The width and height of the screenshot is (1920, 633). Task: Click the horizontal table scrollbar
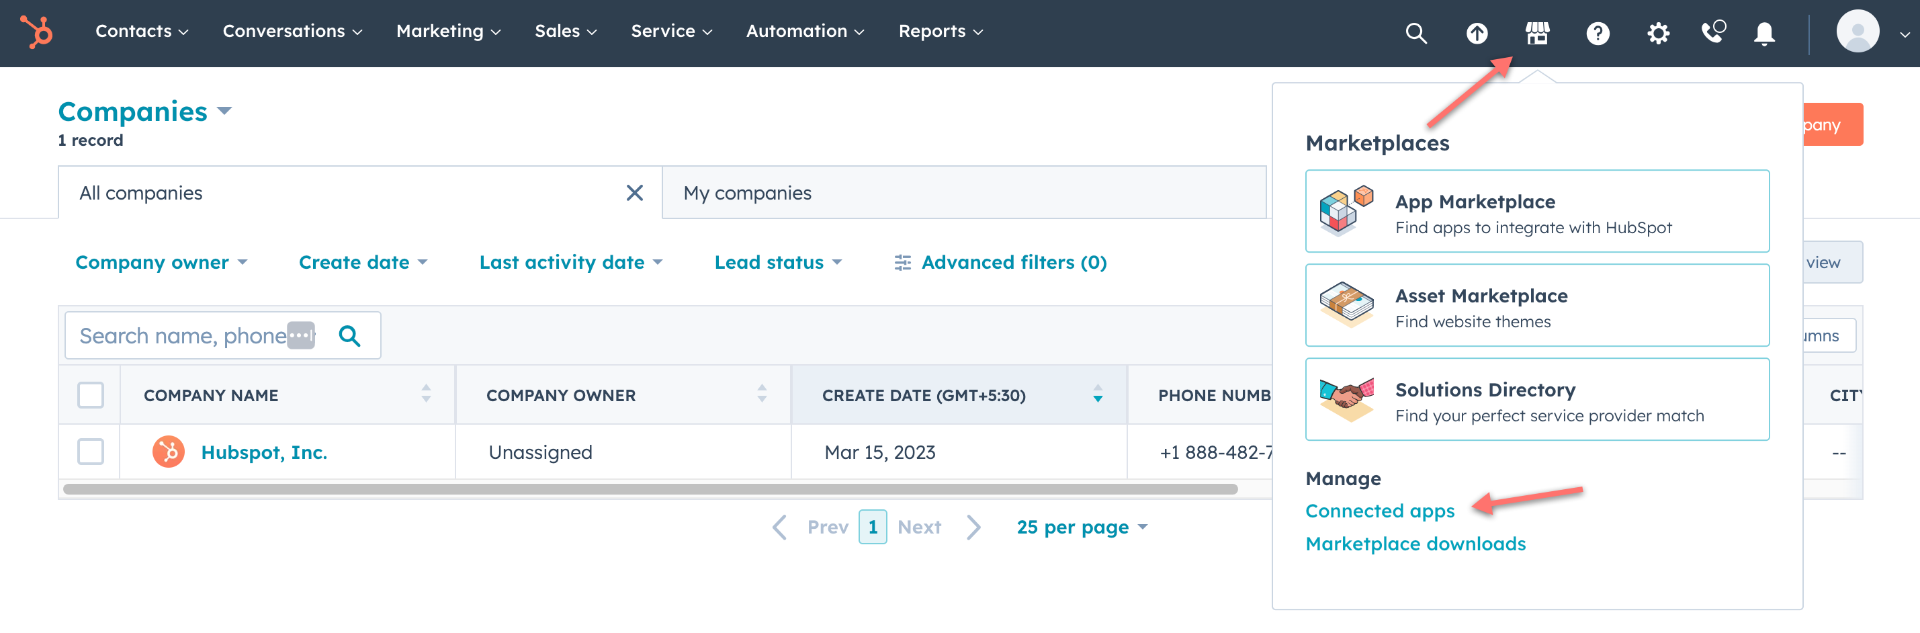coord(650,489)
